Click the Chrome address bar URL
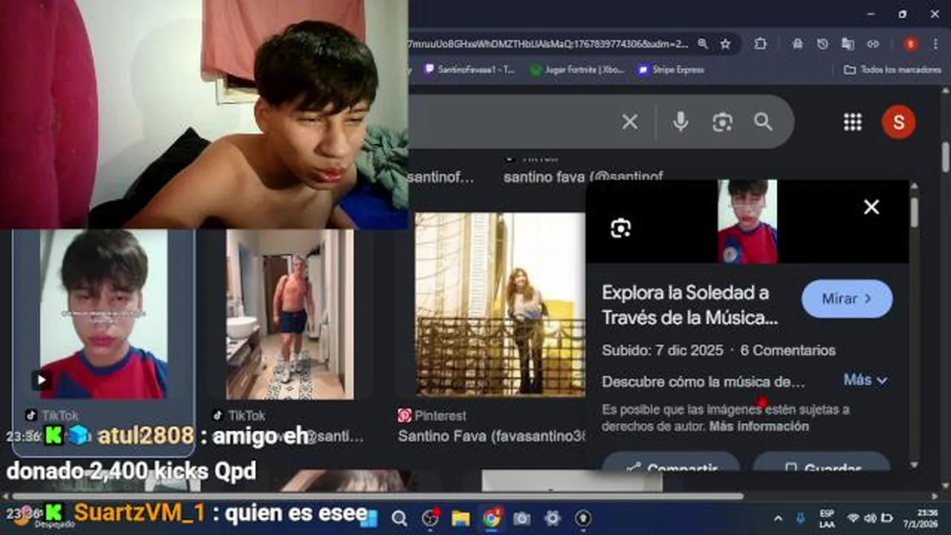 (550, 44)
